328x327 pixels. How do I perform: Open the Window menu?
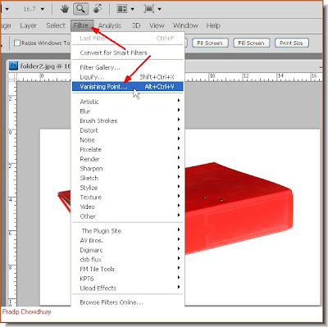[x=185, y=25]
